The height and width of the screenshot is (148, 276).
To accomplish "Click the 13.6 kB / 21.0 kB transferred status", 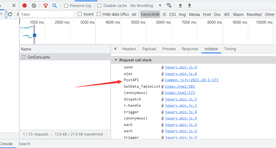I will 79,134.
